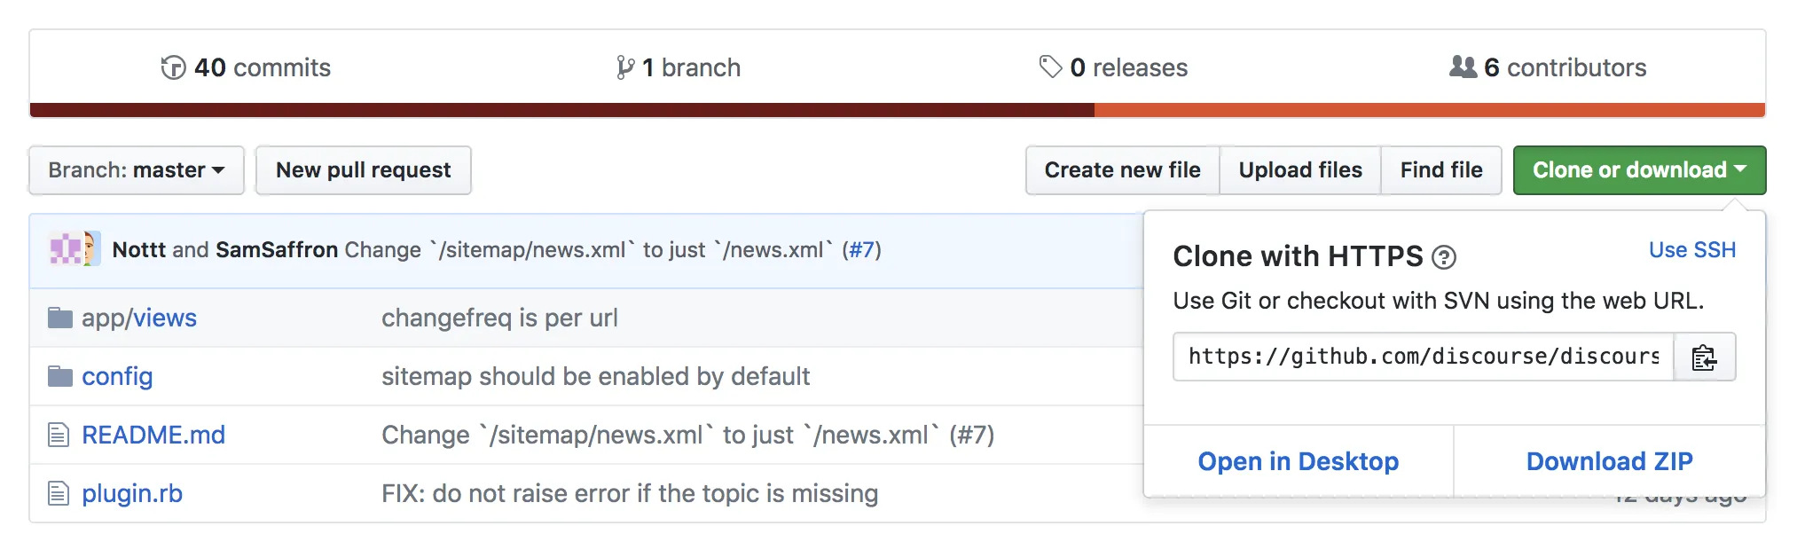Click the releases tag icon

click(x=1050, y=66)
